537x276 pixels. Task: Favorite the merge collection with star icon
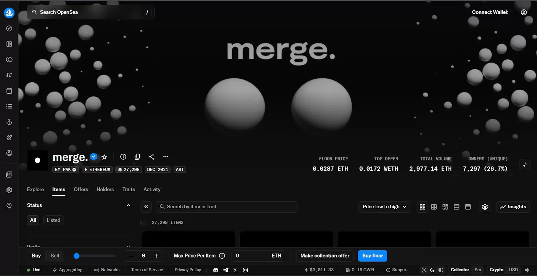click(104, 157)
